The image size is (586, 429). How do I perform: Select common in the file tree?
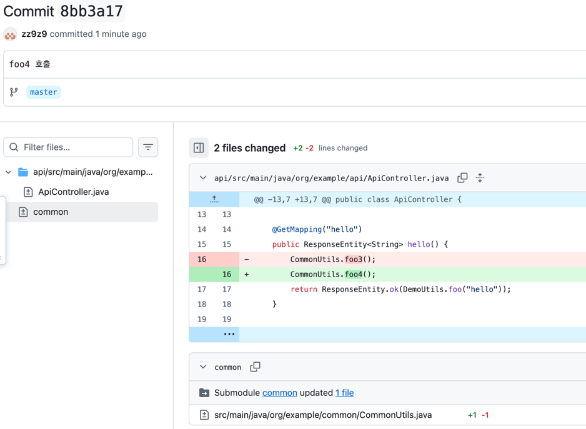(51, 212)
